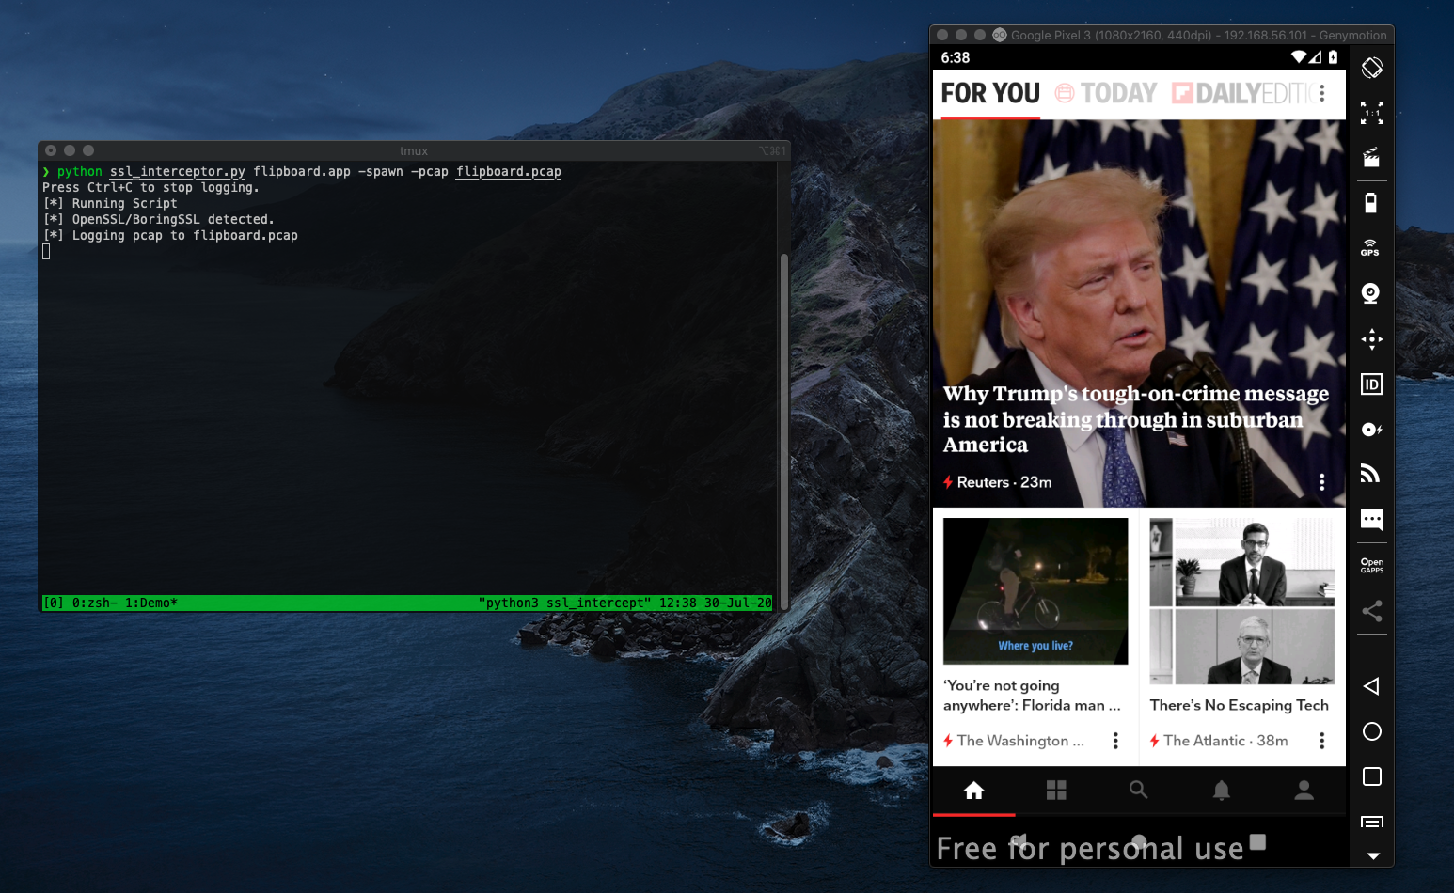This screenshot has height=893, width=1454.
Task: Open Flipboard notifications bell
Action: (1221, 791)
